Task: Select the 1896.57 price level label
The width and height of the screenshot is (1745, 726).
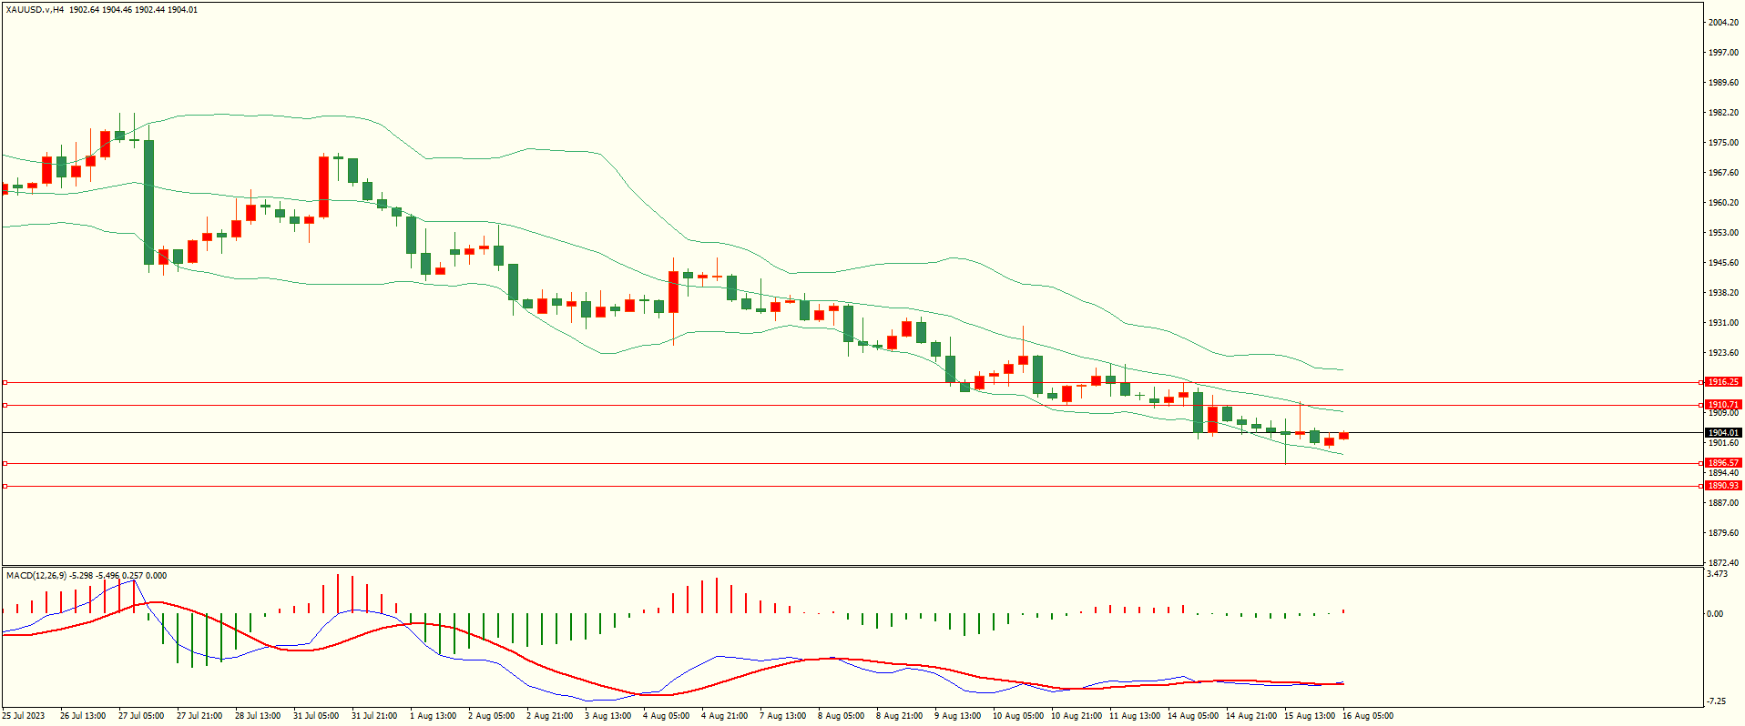Action: (1722, 463)
